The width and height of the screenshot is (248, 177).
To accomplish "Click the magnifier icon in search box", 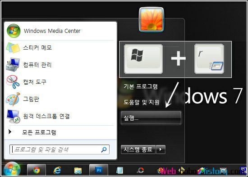I will tap(104, 150).
